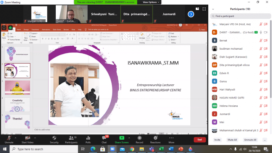Open View Options dropdown
Viewport: 272px width, 153px height.
pos(151,2)
